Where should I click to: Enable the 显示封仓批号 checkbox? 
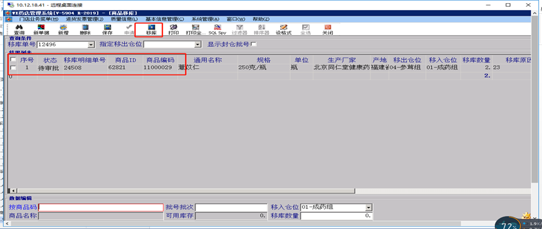(x=254, y=44)
